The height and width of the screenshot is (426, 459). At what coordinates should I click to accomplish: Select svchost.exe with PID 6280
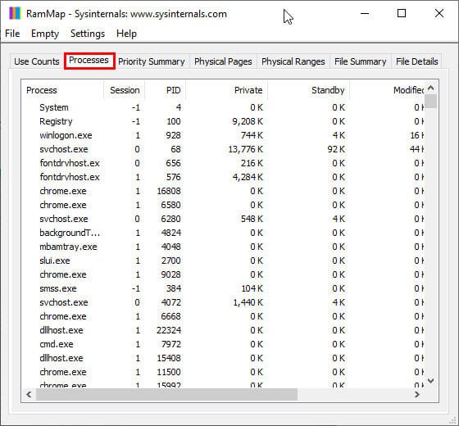pyautogui.click(x=223, y=219)
